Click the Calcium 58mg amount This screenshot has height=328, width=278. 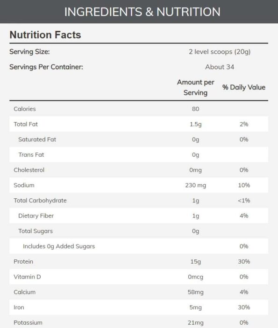point(195,292)
